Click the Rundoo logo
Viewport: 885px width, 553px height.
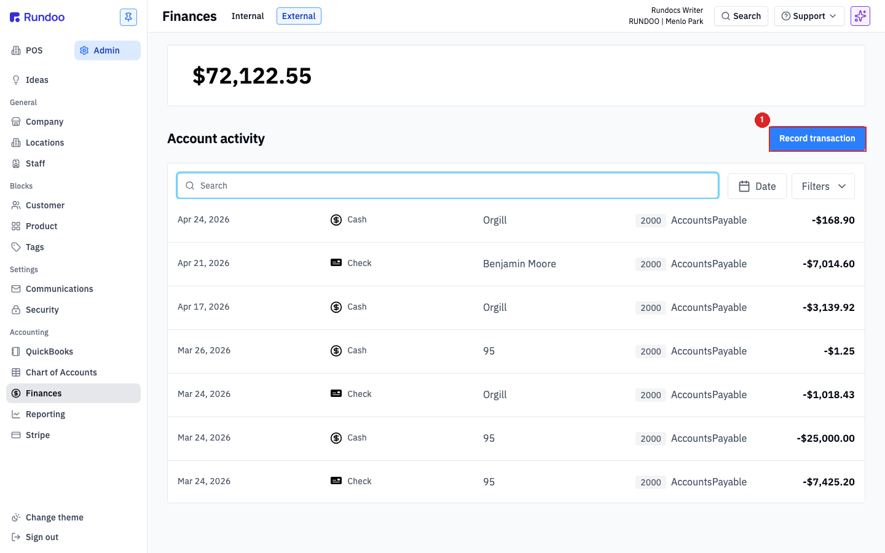point(37,17)
